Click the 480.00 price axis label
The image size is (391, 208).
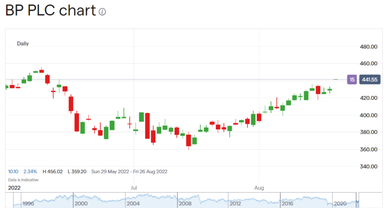click(x=368, y=47)
